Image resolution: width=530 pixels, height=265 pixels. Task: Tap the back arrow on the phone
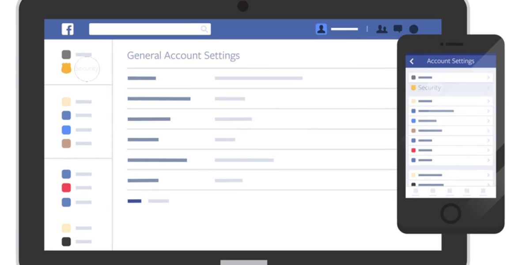click(412, 61)
